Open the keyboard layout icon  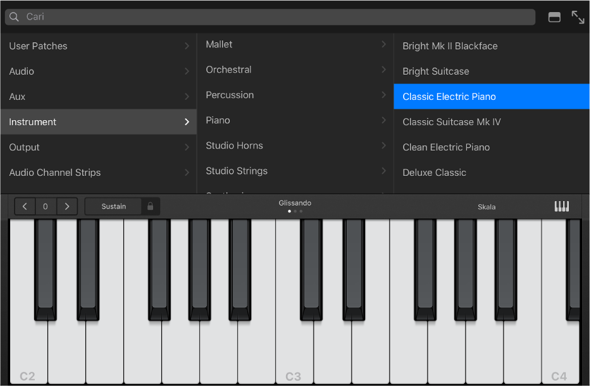point(561,207)
